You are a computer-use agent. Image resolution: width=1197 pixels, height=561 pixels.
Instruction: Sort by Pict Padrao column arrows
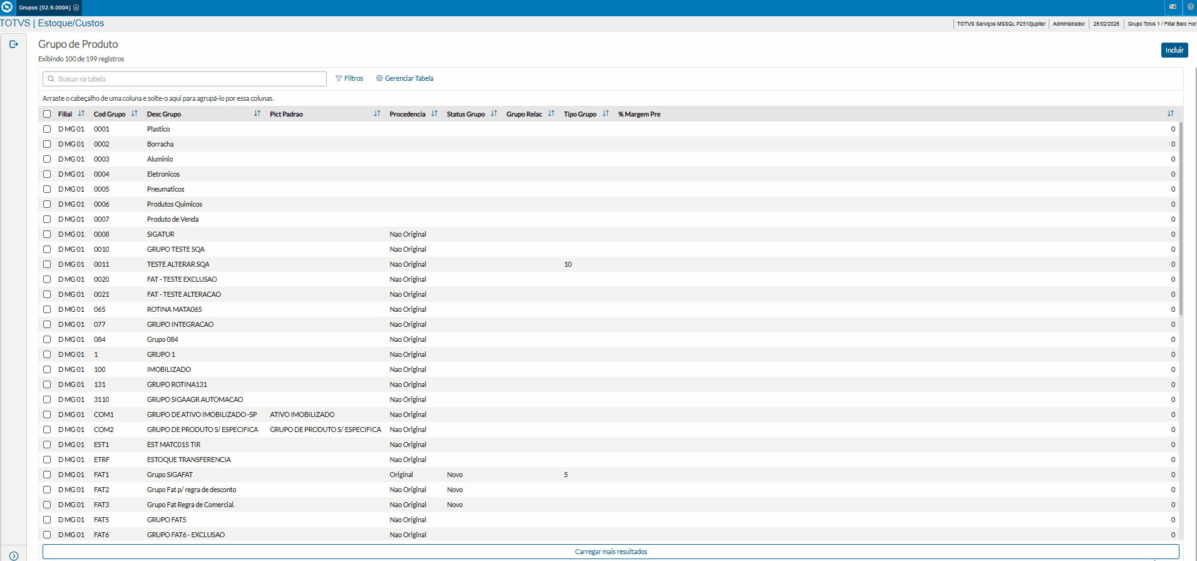pos(377,114)
